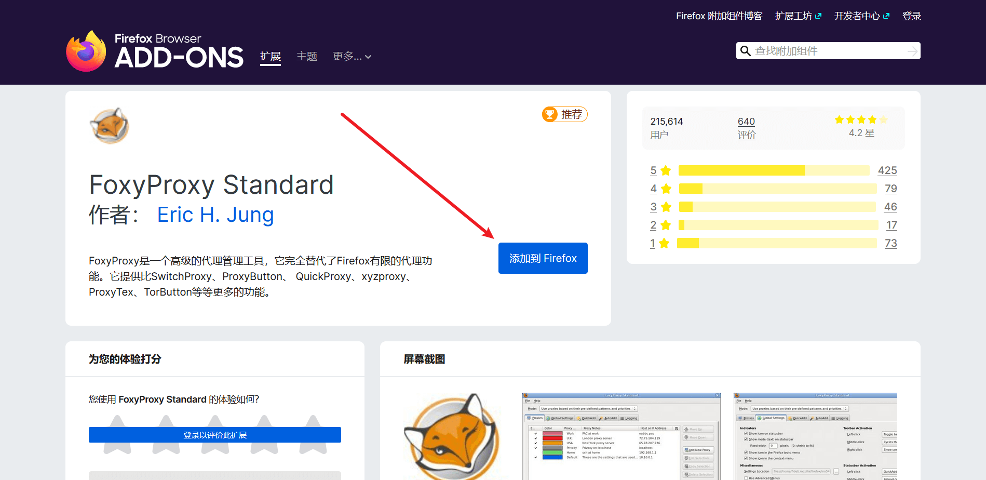Open the Global Settings screenshot thumbnail

815,436
